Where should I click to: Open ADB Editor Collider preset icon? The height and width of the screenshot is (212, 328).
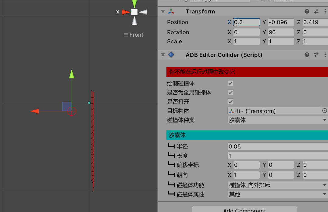(316, 55)
